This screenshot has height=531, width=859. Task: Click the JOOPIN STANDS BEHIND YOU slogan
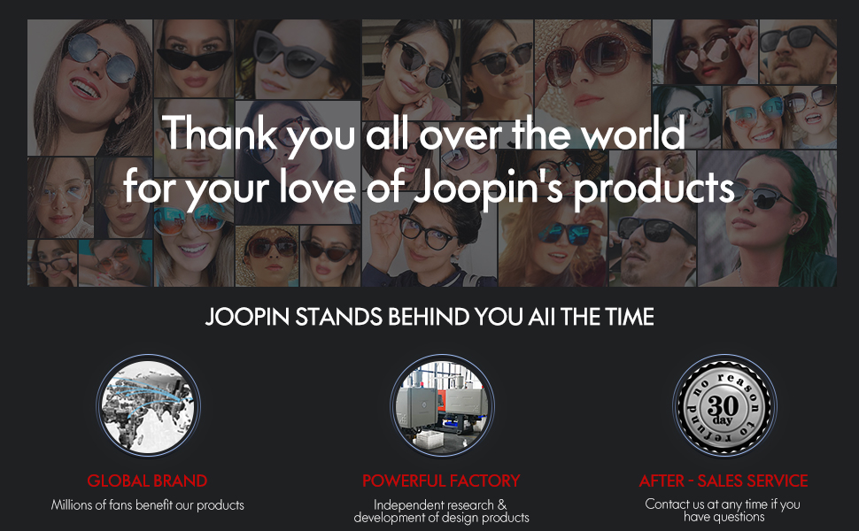[x=429, y=317]
